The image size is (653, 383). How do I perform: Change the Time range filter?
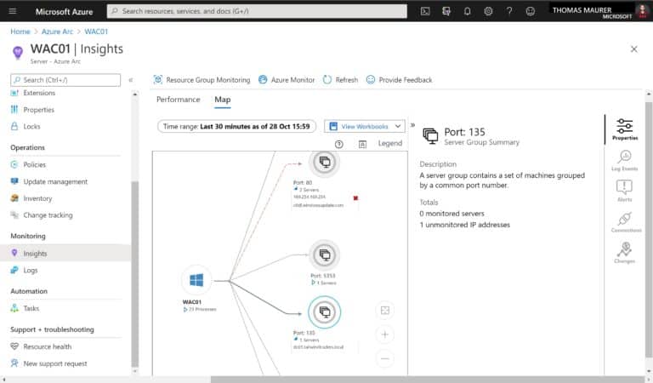[236, 126]
